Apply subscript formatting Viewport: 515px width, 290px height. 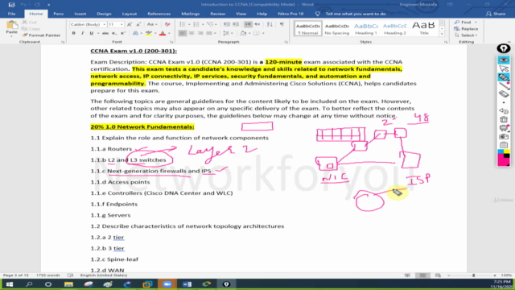(x=114, y=33)
